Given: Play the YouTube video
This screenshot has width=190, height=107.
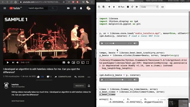Looking at the screenshot, I should point(8,62).
